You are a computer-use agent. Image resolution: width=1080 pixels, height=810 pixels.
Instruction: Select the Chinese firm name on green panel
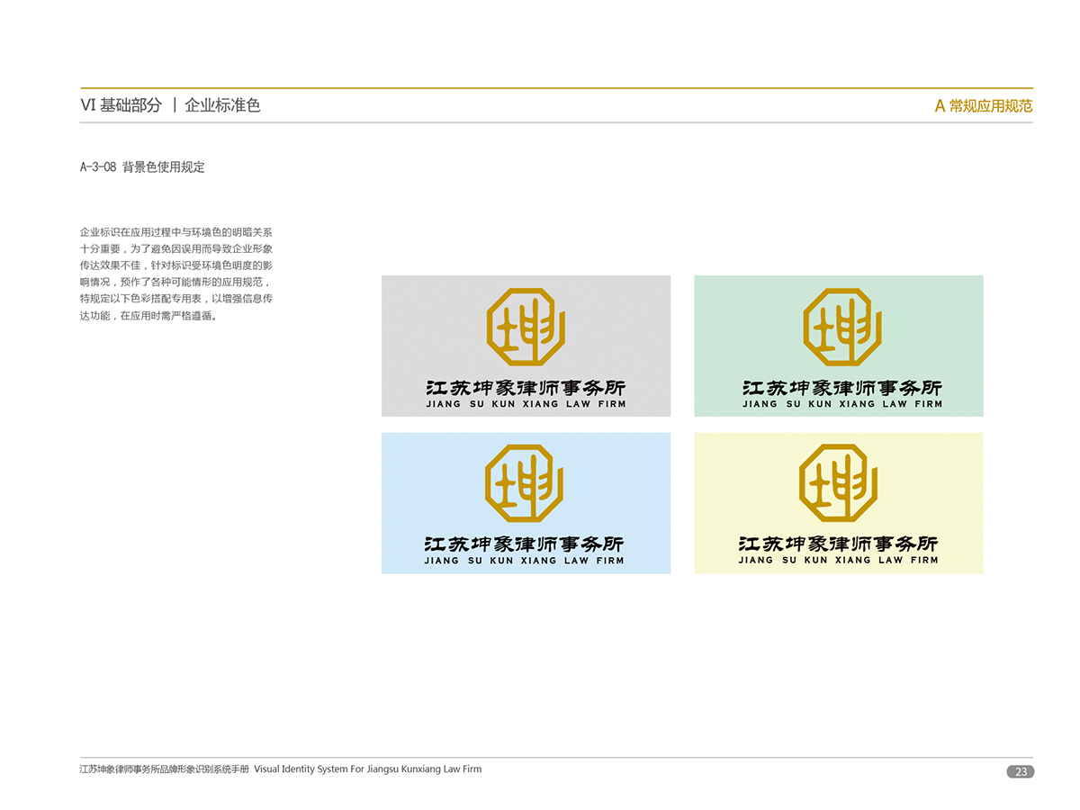click(841, 388)
